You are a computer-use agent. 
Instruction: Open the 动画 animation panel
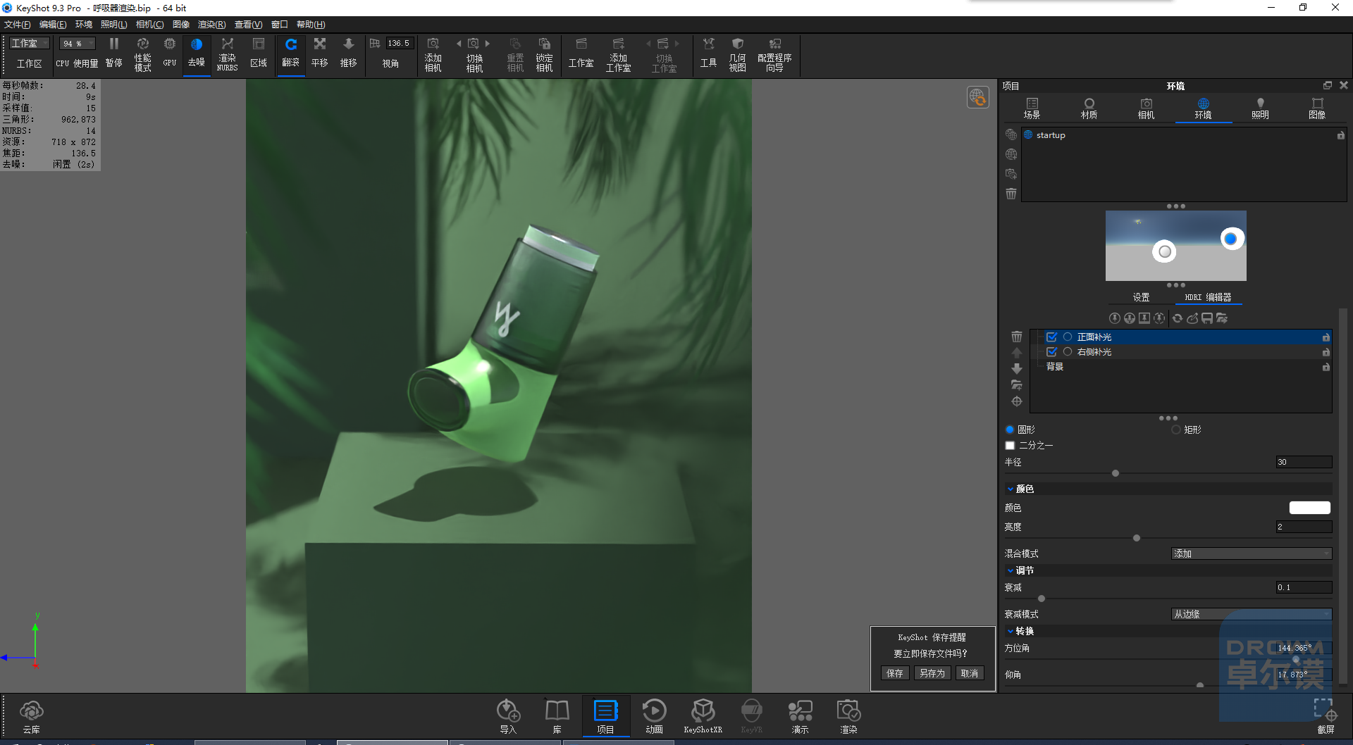coord(654,717)
